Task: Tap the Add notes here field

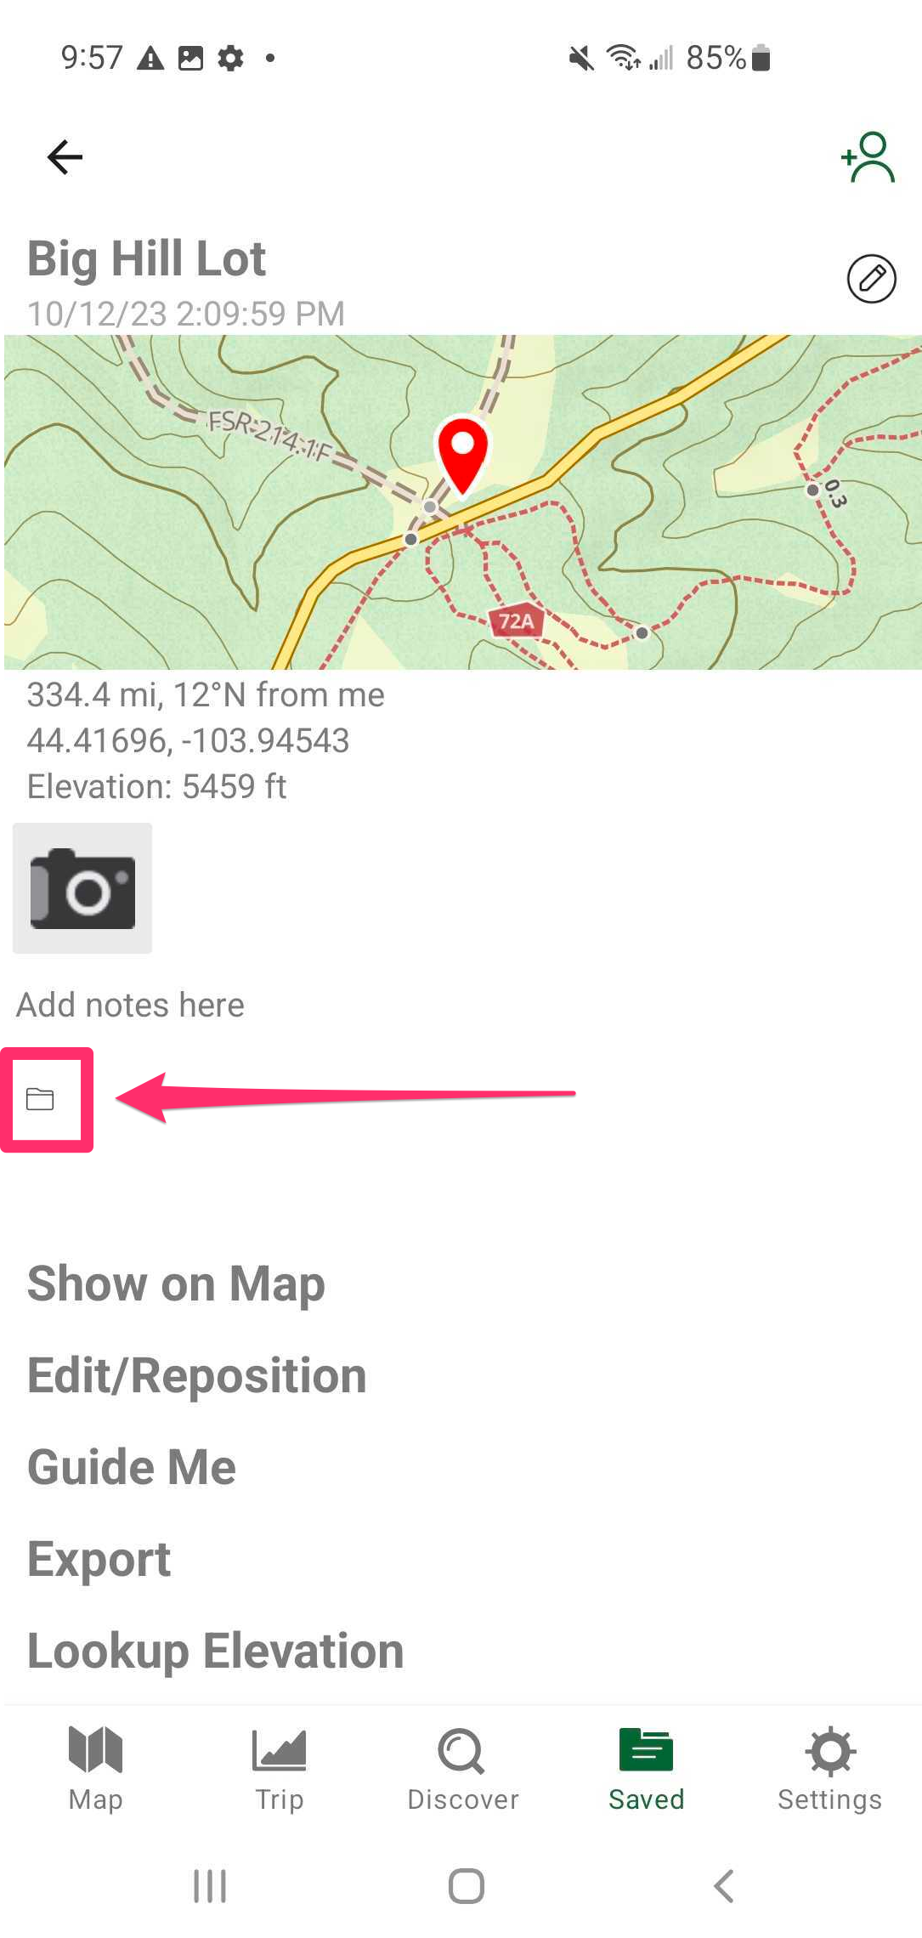Action: (x=131, y=1005)
